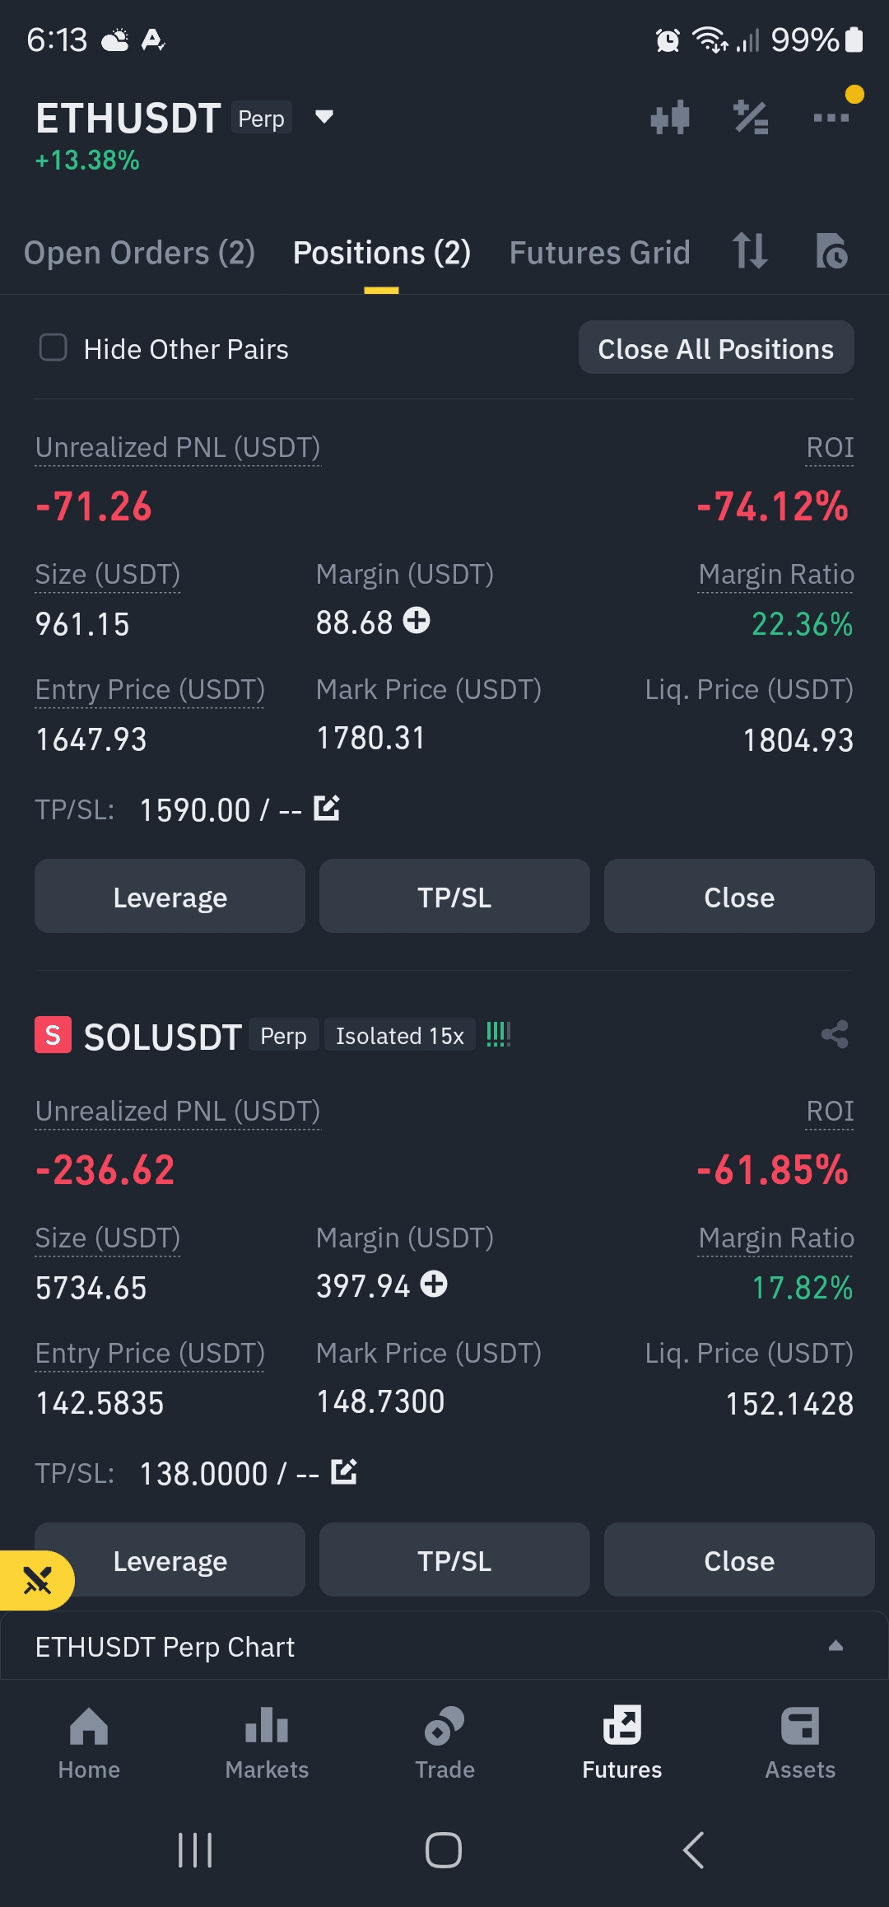Add margin to the SOLUSDT position
Screen dimensions: 889x1907
pos(434,1284)
